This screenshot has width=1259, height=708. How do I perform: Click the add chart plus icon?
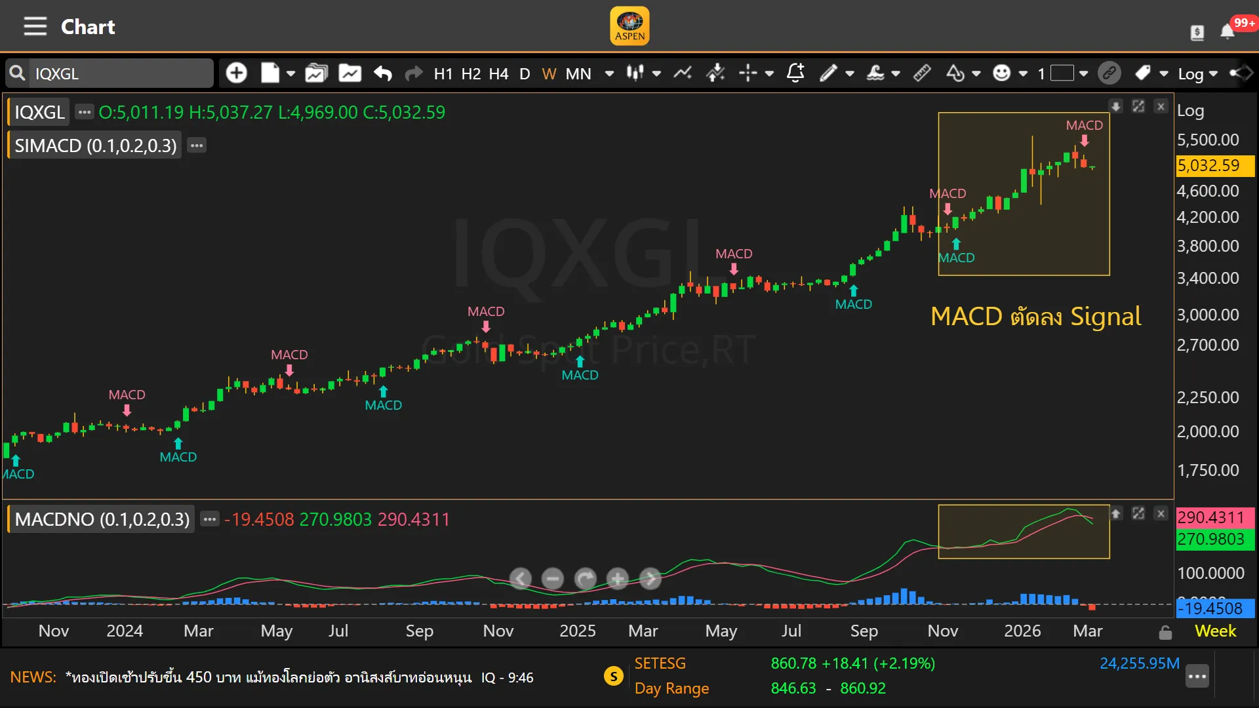click(x=236, y=73)
